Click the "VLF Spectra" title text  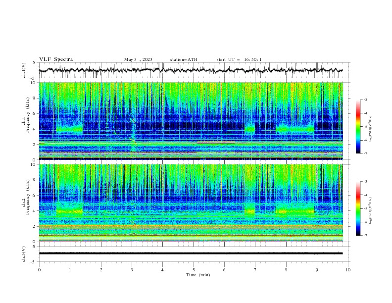[x=56, y=59]
